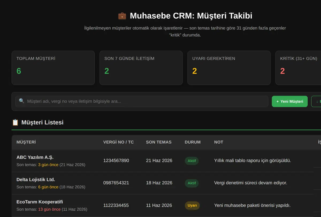
Task: Click the Son Temas column header
Action: (159, 142)
